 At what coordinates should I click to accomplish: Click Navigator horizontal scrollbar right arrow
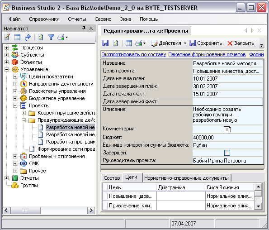[x=91, y=210]
